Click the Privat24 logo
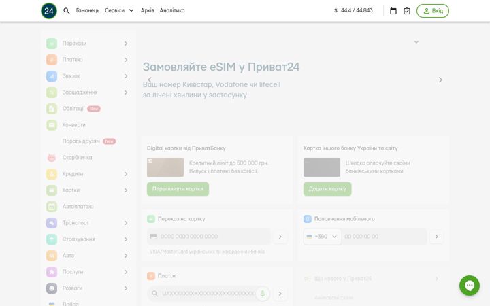The width and height of the screenshot is (490, 306). coord(49,11)
